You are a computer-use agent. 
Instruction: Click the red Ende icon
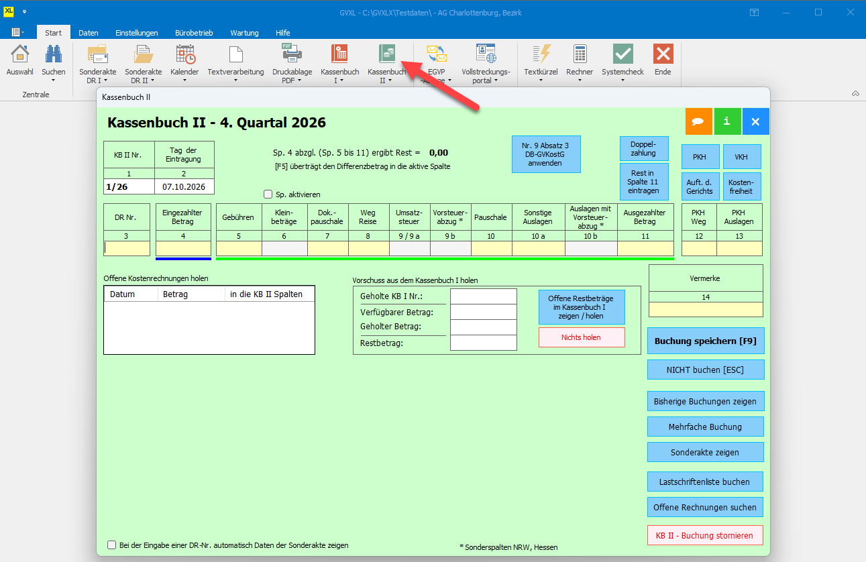pyautogui.click(x=663, y=54)
